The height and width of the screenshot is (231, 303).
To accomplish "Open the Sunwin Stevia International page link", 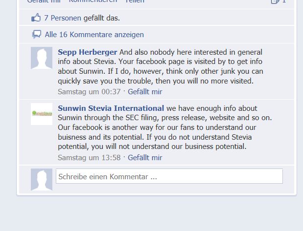I will pyautogui.click(x=111, y=108).
